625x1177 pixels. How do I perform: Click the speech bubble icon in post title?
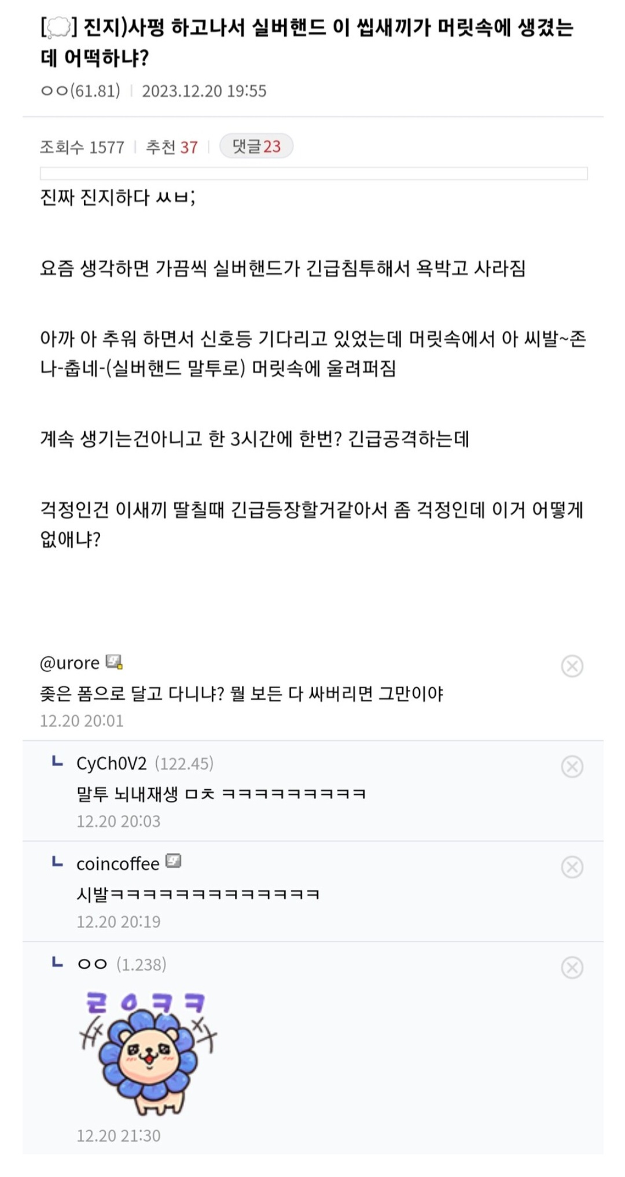pos(58,28)
